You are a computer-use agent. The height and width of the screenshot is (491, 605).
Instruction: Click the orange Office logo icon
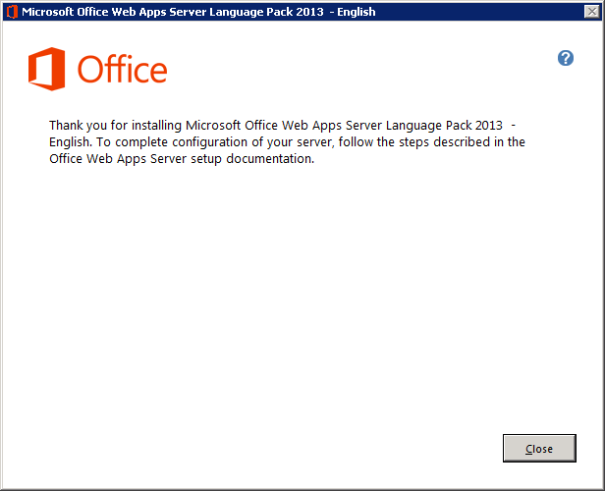(x=47, y=70)
